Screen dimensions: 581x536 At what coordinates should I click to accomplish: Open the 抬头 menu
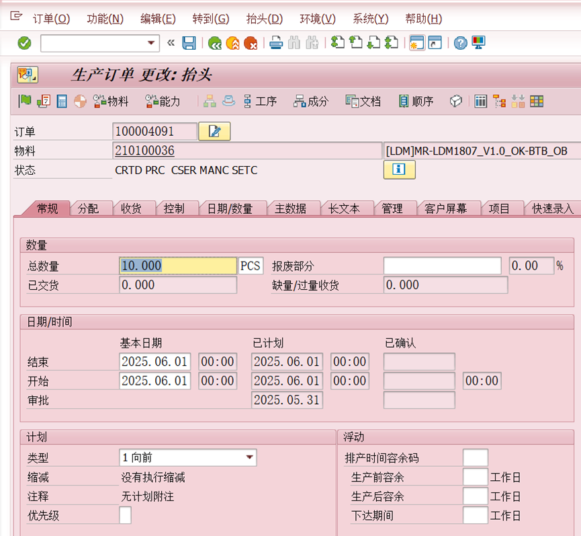click(x=265, y=19)
